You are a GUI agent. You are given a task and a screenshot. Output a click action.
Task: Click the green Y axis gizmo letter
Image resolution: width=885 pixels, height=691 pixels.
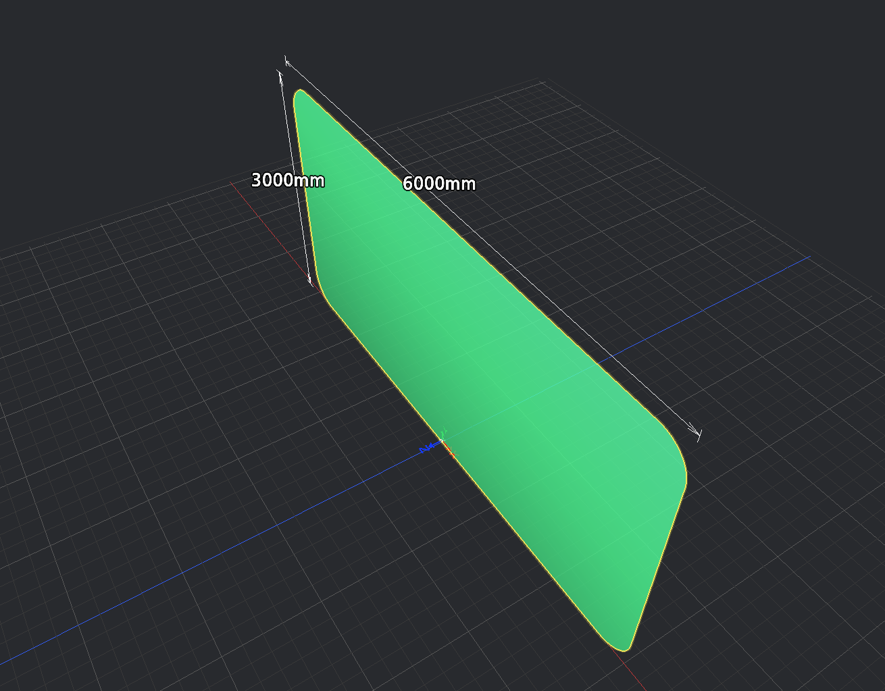(x=444, y=431)
